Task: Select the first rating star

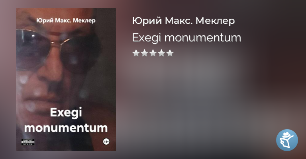Action: (x=136, y=53)
